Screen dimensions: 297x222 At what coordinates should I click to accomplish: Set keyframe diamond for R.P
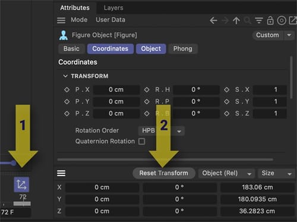coord(147,102)
